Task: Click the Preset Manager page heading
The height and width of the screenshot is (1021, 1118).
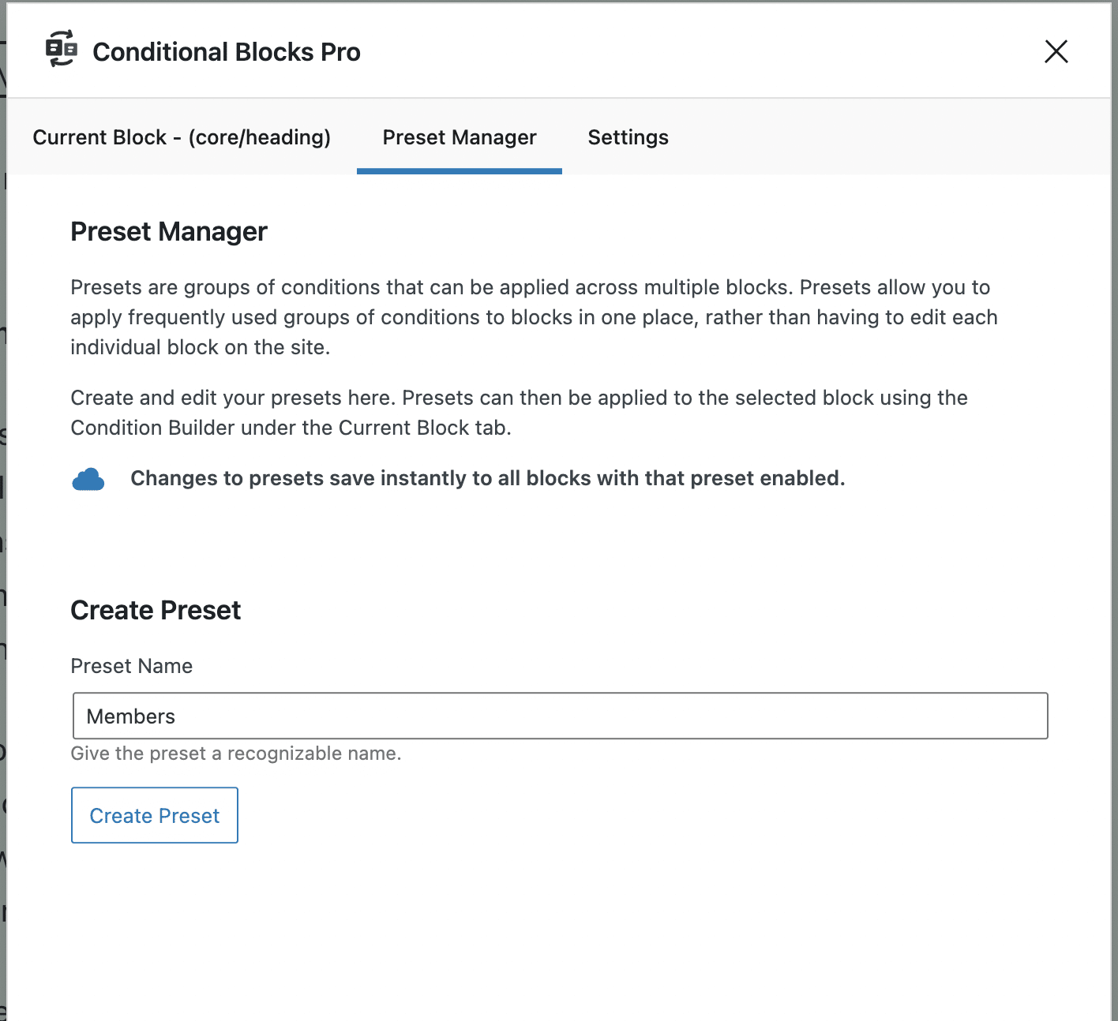Action: pyautogui.click(x=169, y=231)
